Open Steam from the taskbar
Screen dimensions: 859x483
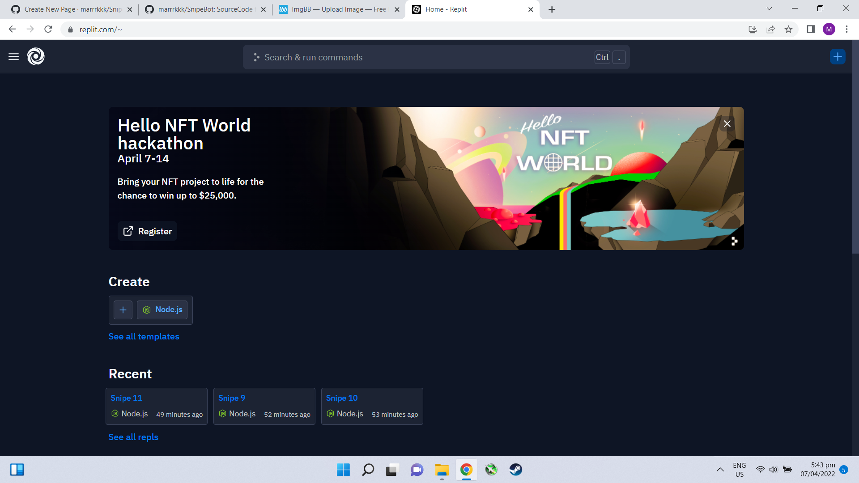click(x=515, y=470)
